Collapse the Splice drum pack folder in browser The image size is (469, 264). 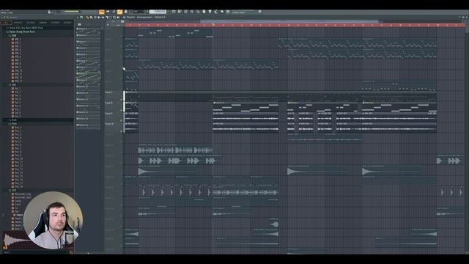tap(21, 32)
